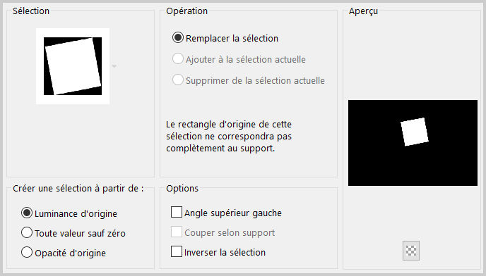Open the selection thumbnail dropdown arrow
This screenshot has width=486, height=276.
(114, 66)
